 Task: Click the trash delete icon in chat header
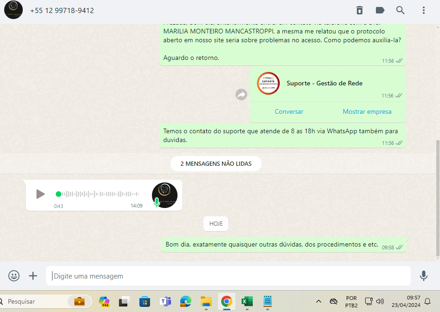tap(360, 10)
